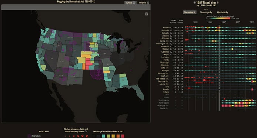Viewport: 257px width, 138px height.
Task: Select the Dakota Terr. row label
Action: [164, 41]
